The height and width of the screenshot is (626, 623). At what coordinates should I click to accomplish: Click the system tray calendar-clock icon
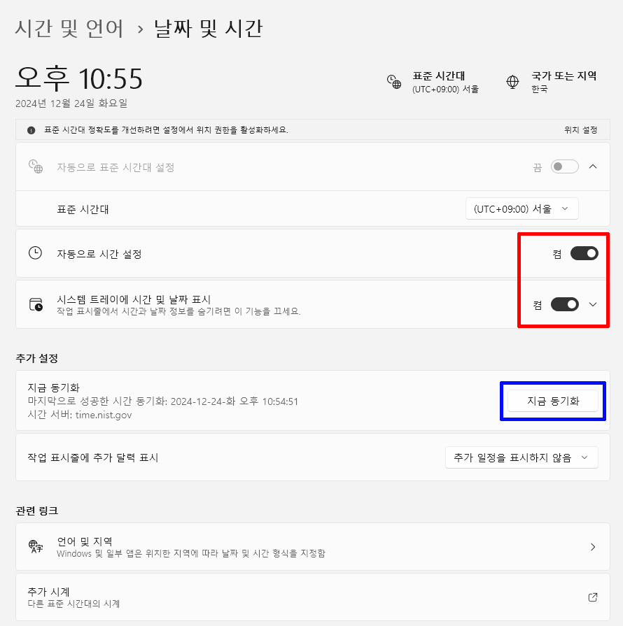pos(36,304)
